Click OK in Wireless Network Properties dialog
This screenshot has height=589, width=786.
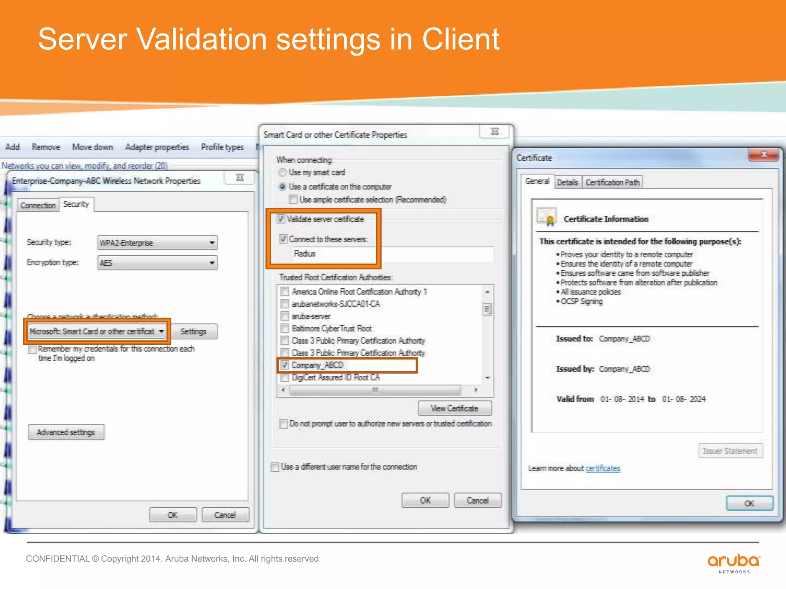[x=173, y=515]
